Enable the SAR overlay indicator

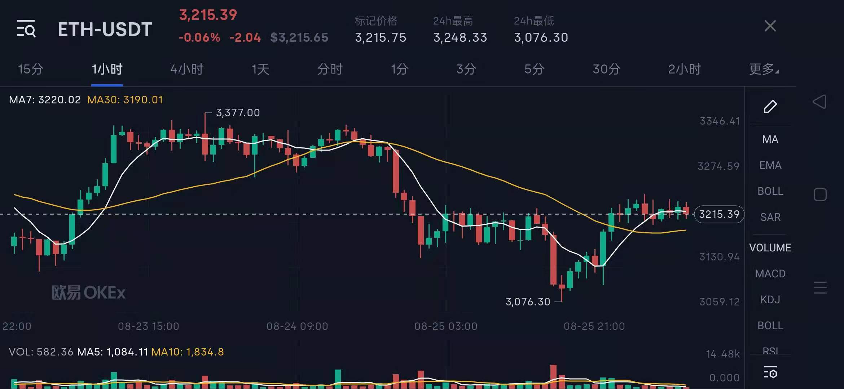coord(770,217)
